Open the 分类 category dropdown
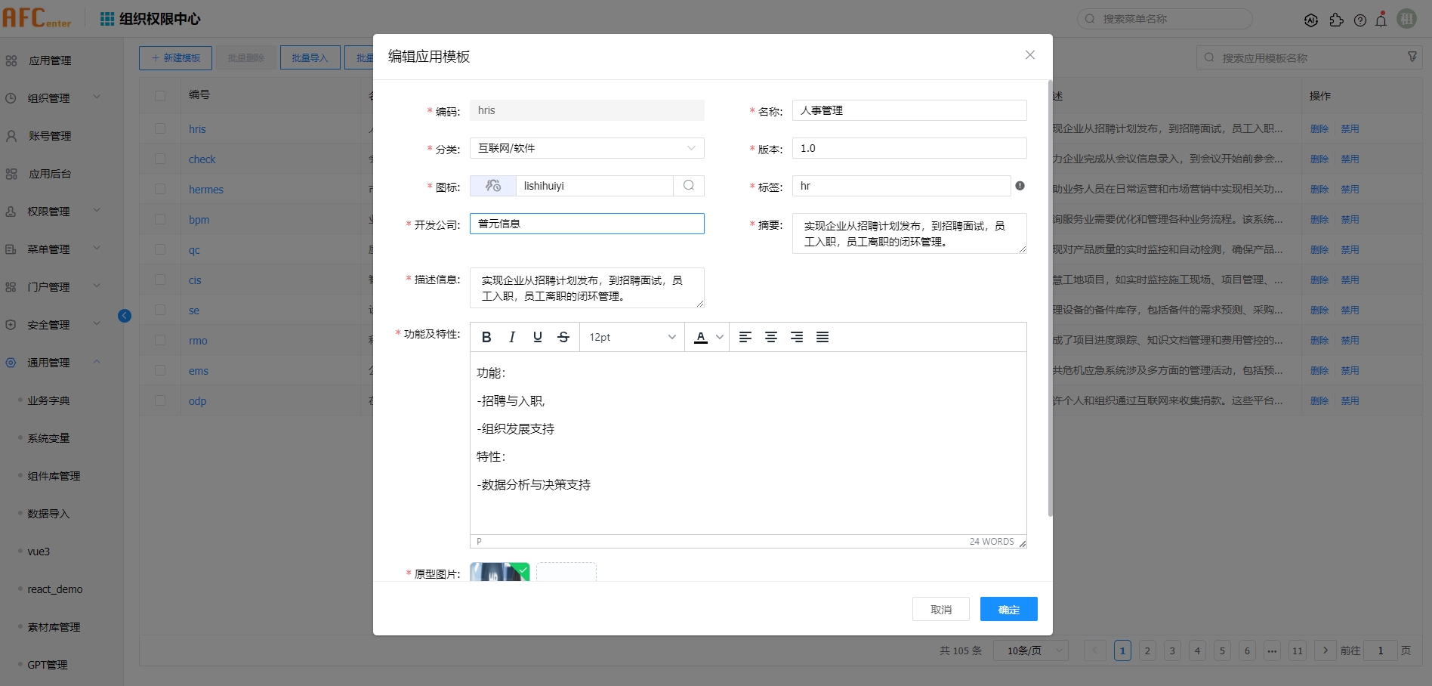Image resolution: width=1432 pixels, height=686 pixels. click(x=586, y=148)
